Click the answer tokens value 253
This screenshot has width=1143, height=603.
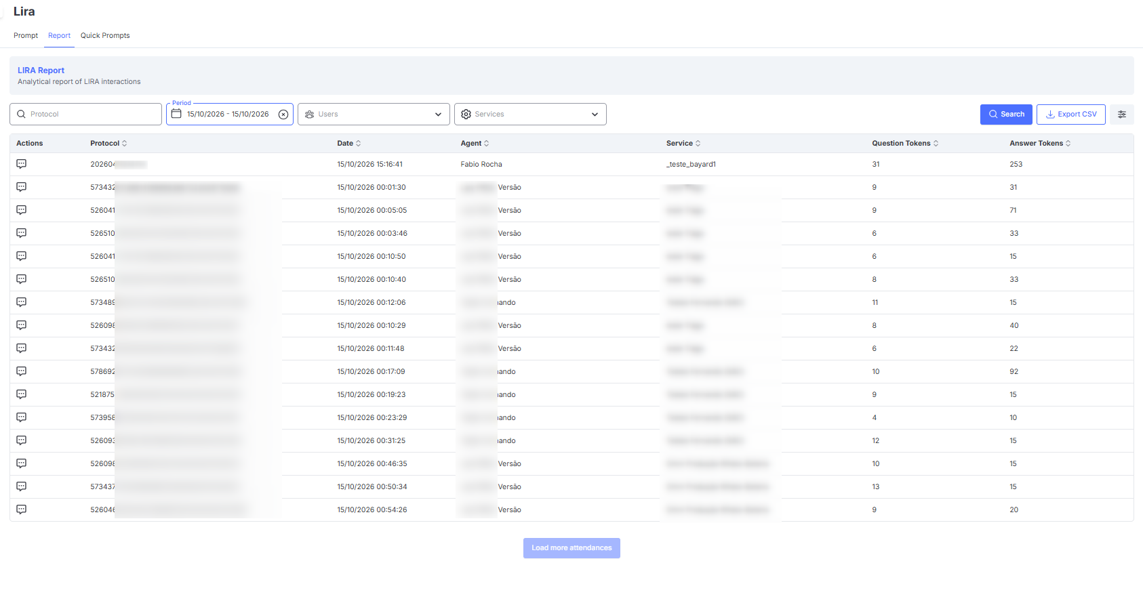click(1016, 164)
